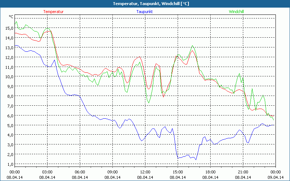
Task: Click the 1,0 y-axis value label
Action: coord(9,164)
